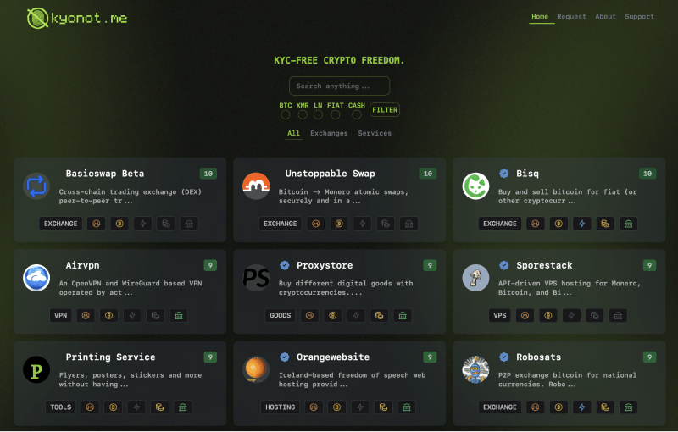Image resolution: width=678 pixels, height=432 pixels.
Task: Toggle the BTC filter radio button
Action: pyautogui.click(x=286, y=115)
